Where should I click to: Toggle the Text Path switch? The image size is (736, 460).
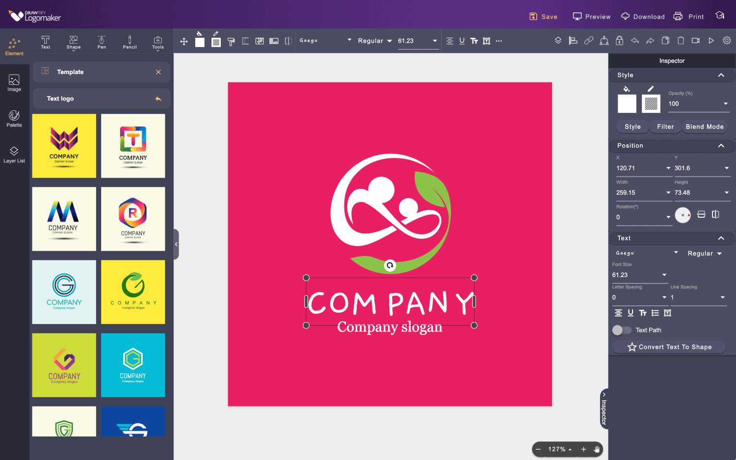(622, 330)
